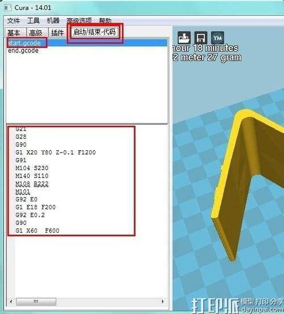The height and width of the screenshot is (314, 284).
Task: Open the 高级选项 menu
Action: [x=79, y=20]
